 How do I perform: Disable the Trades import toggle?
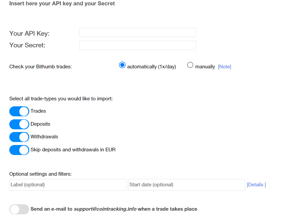(19, 111)
